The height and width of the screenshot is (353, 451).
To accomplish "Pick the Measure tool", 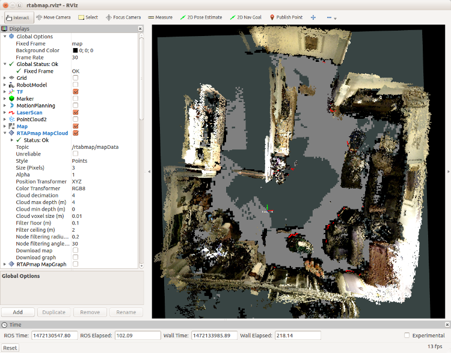I will pyautogui.click(x=161, y=17).
